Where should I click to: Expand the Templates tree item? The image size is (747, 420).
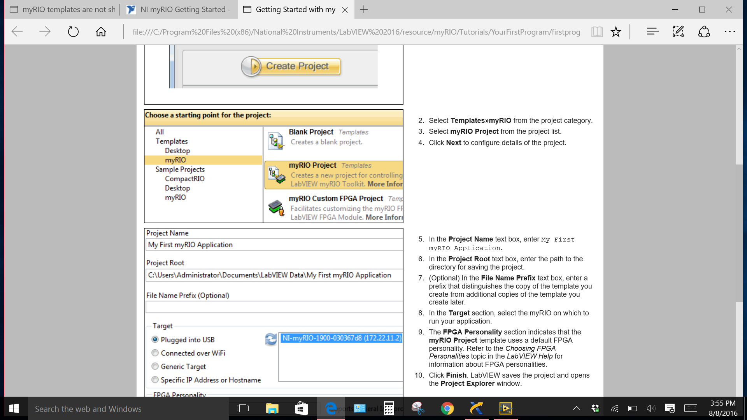(171, 141)
